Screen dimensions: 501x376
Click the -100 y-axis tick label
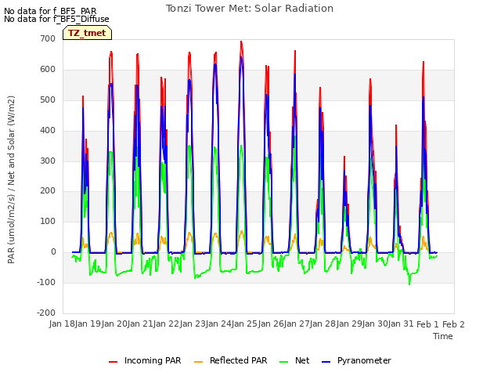(46, 283)
